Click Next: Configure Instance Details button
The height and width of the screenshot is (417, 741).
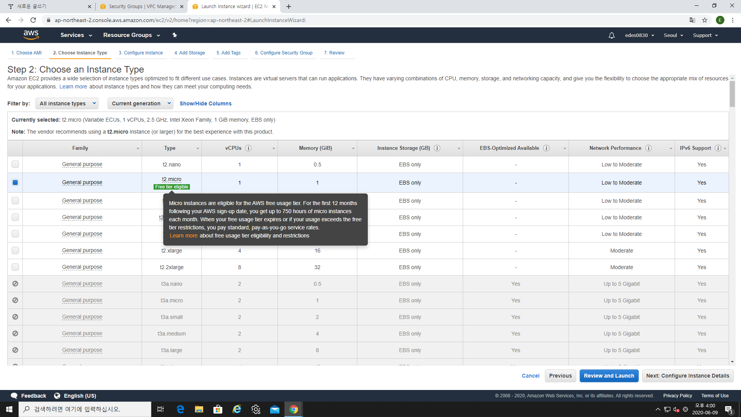(x=688, y=376)
